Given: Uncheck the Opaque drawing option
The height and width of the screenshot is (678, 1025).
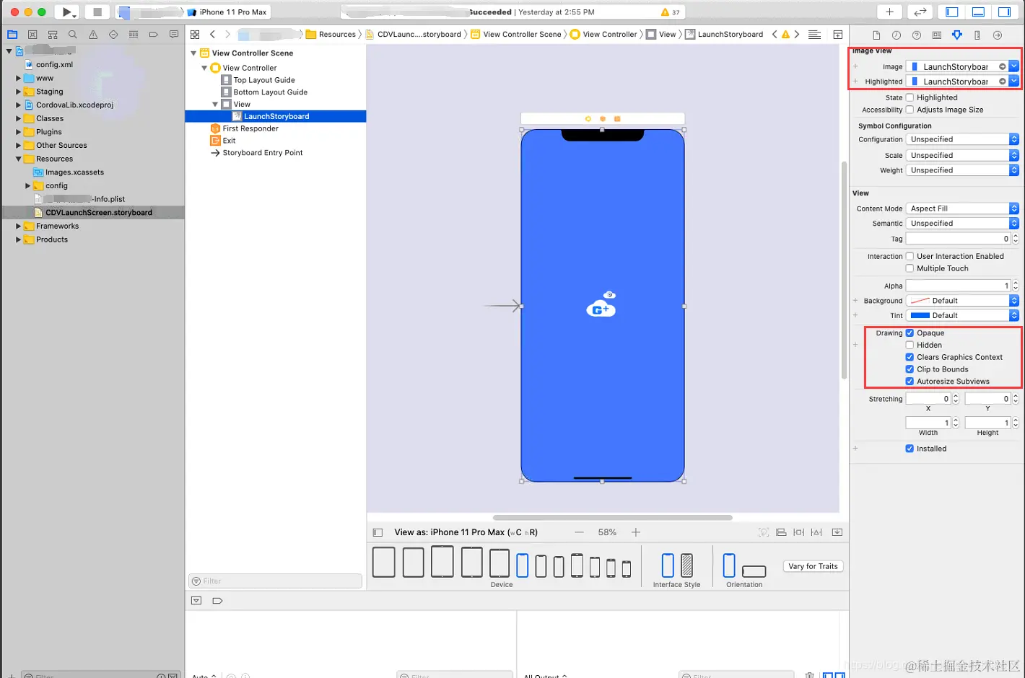Looking at the screenshot, I should 910,333.
